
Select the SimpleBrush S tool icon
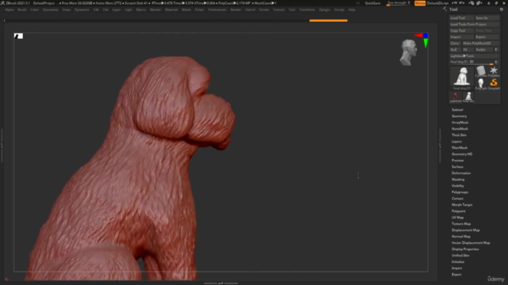pos(494,84)
